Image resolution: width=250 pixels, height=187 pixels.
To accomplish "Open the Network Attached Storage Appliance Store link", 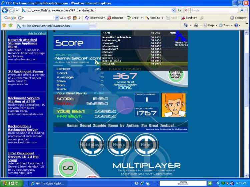I will [x=23, y=43].
